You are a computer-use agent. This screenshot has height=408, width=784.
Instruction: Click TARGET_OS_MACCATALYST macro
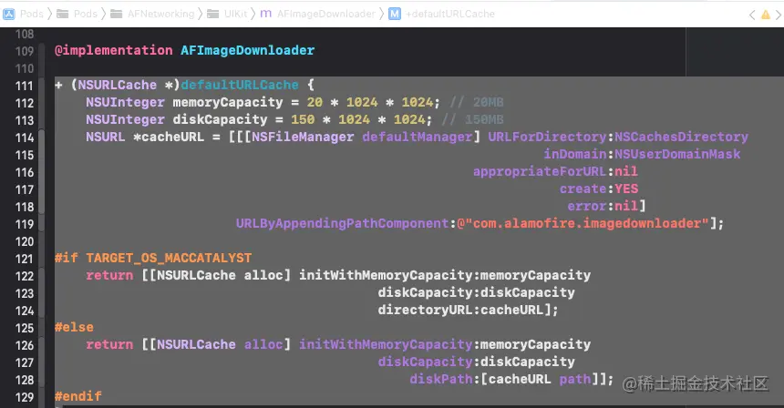pyautogui.click(x=169, y=258)
